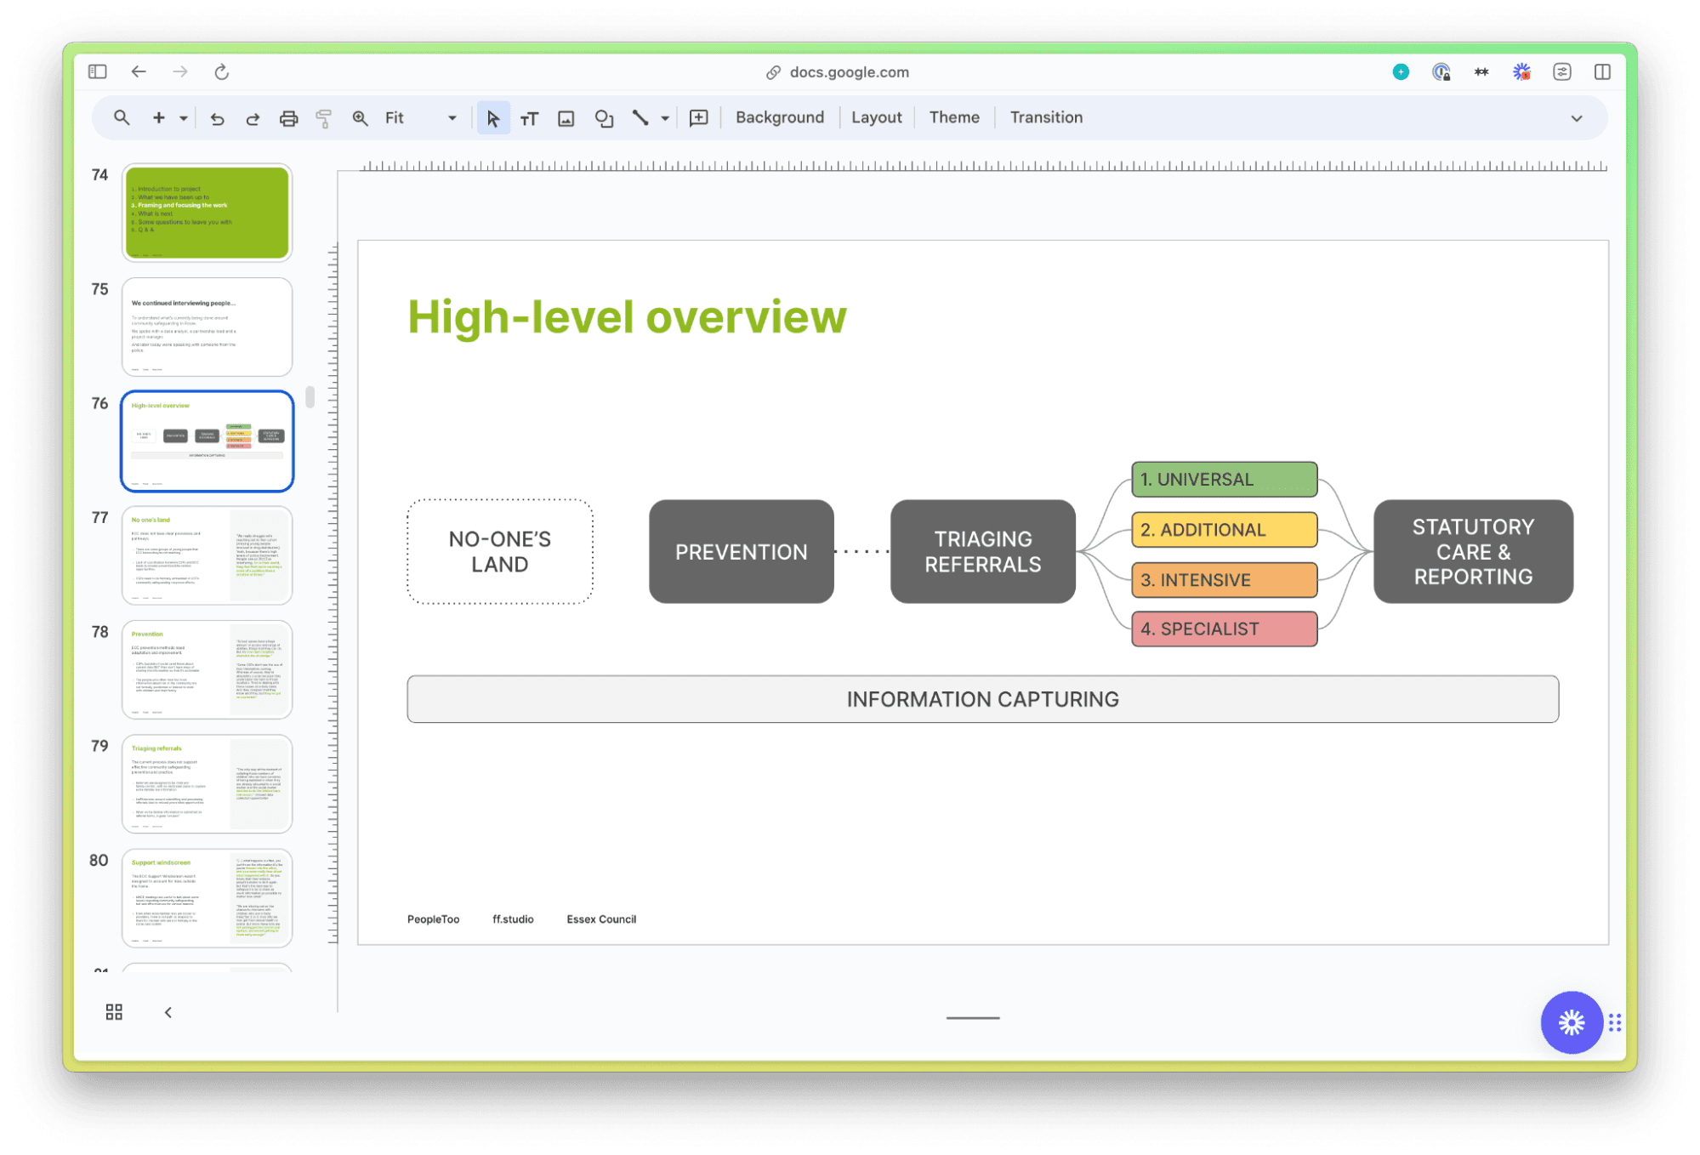Select slide 80 Support windscreen thumbnail
Image resolution: width=1700 pixels, height=1155 pixels.
[208, 897]
